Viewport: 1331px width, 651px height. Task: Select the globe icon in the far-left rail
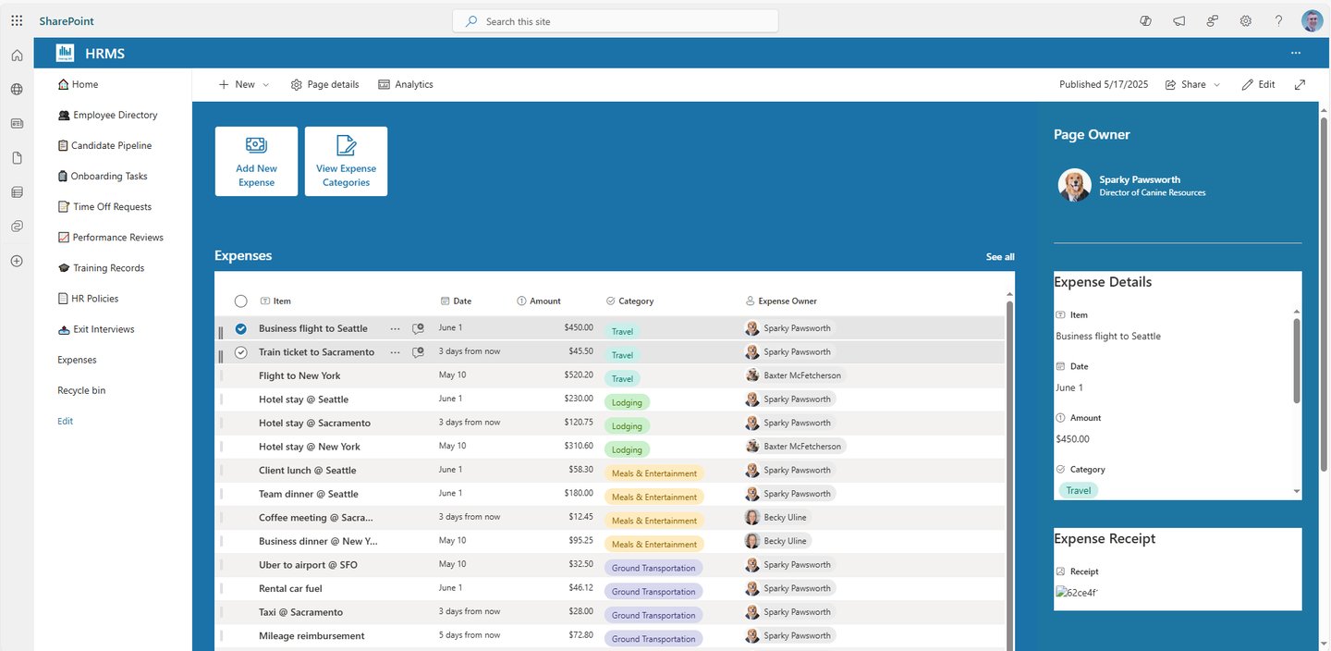coord(17,89)
